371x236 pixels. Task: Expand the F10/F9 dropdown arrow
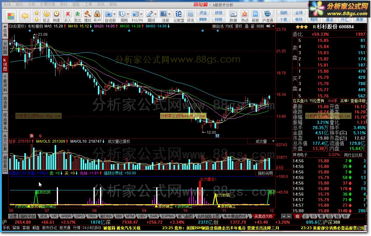click(x=141, y=14)
